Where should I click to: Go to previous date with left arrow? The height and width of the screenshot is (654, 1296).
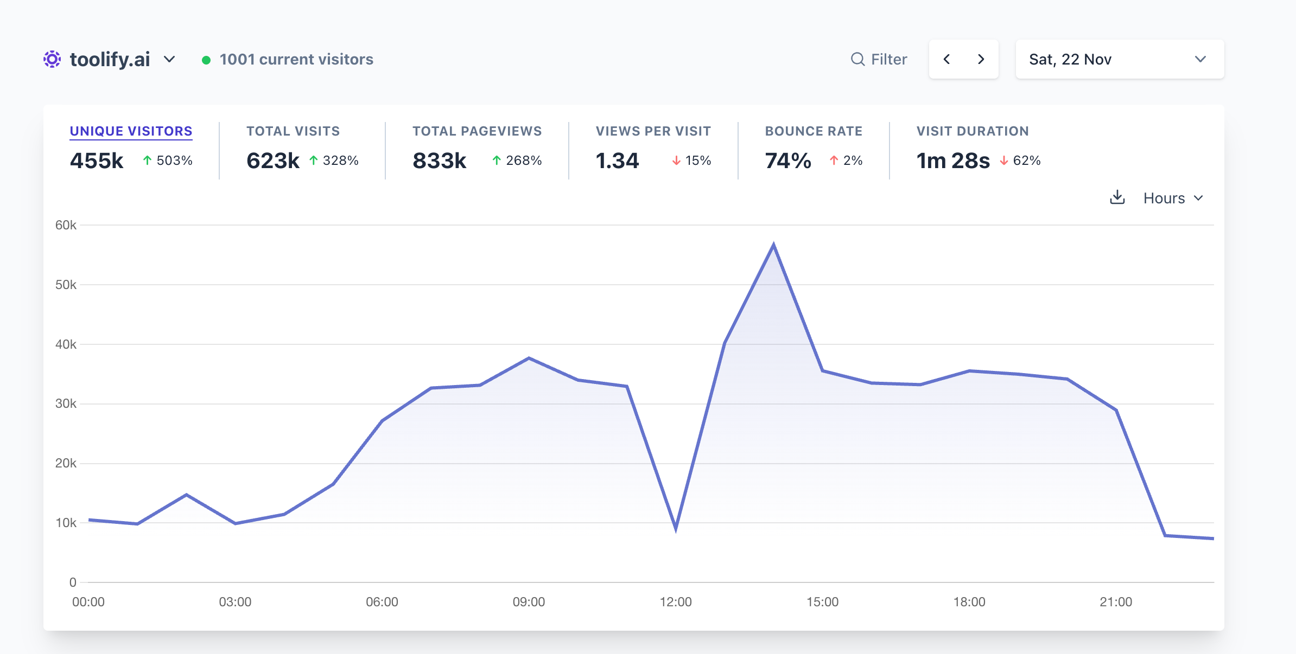pos(946,59)
